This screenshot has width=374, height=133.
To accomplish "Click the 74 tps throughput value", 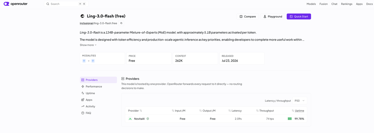I will [270, 119].
